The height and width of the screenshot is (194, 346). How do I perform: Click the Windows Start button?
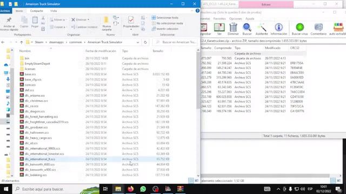click(x=6, y=189)
